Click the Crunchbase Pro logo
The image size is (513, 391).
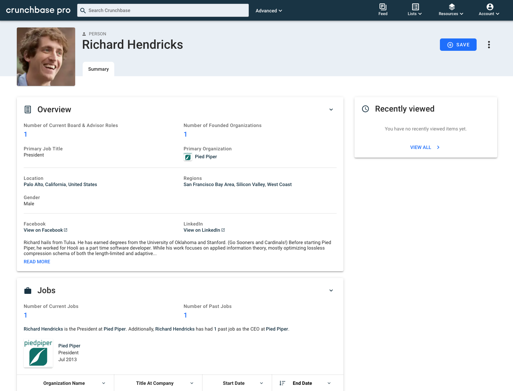tap(38, 10)
